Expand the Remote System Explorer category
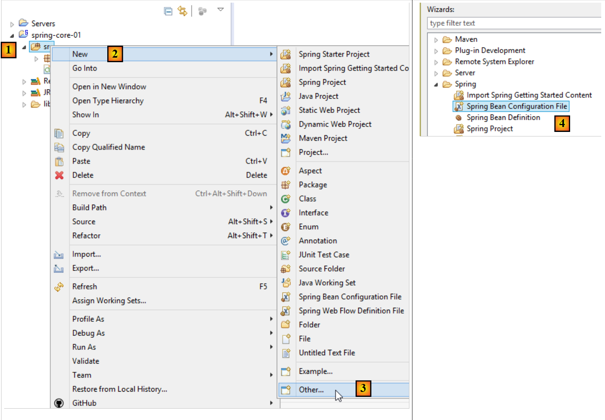The image size is (605, 420). (x=436, y=62)
